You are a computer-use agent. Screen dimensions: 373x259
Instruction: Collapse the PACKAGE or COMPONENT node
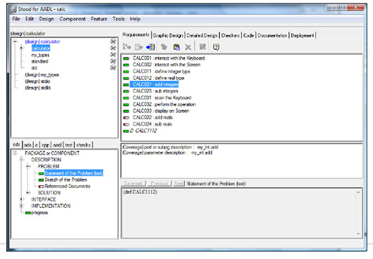pyautogui.click(x=15, y=153)
